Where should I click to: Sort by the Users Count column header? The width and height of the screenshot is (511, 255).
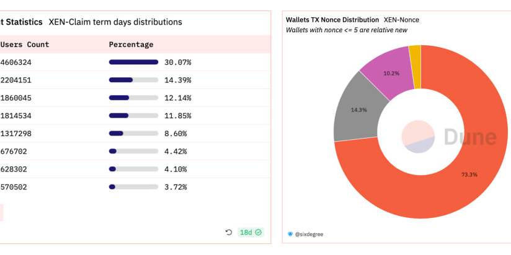25,45
